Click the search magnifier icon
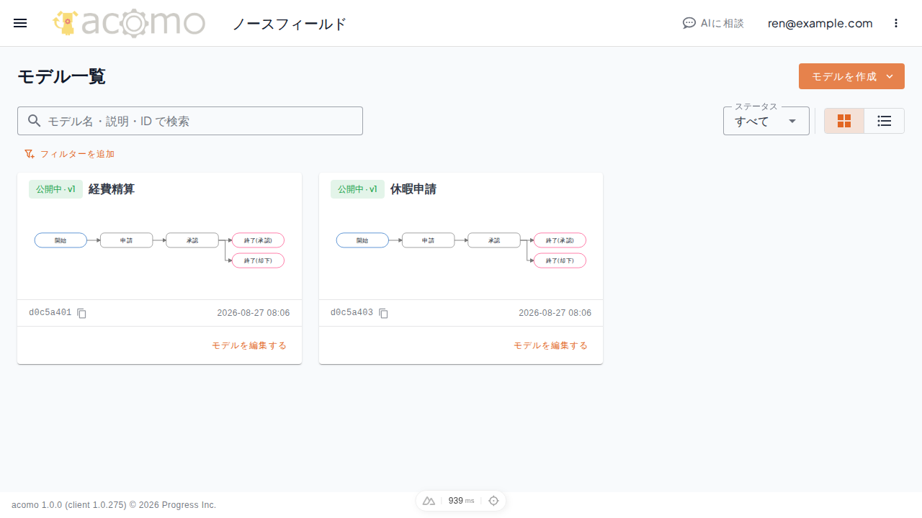 point(34,121)
